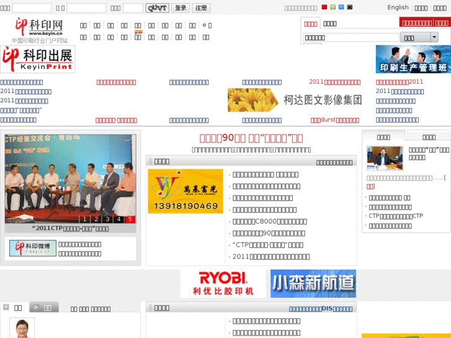This screenshot has width=451, height=338.
Task: Open the right panel link starting with CTP
Action: (396, 216)
